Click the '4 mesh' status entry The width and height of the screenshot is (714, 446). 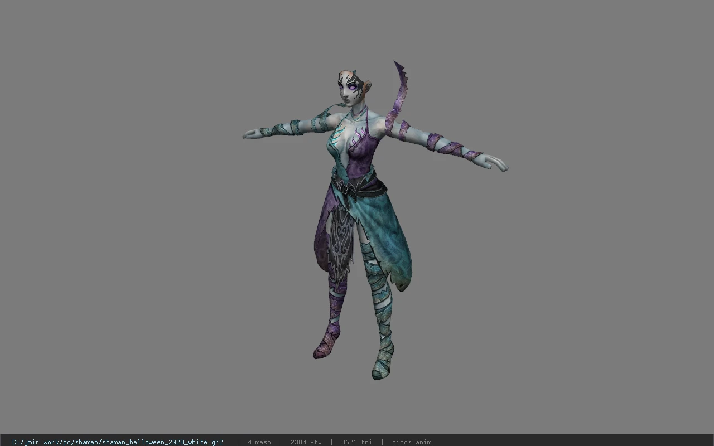point(259,442)
